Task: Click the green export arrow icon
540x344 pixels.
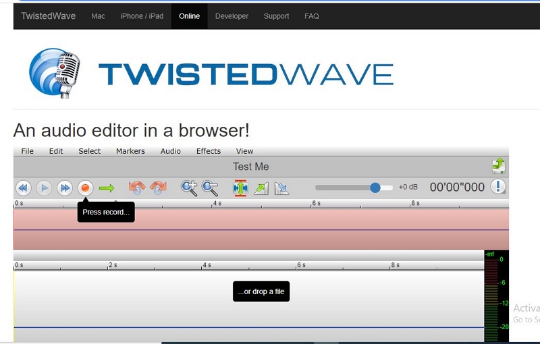Action: (498, 166)
